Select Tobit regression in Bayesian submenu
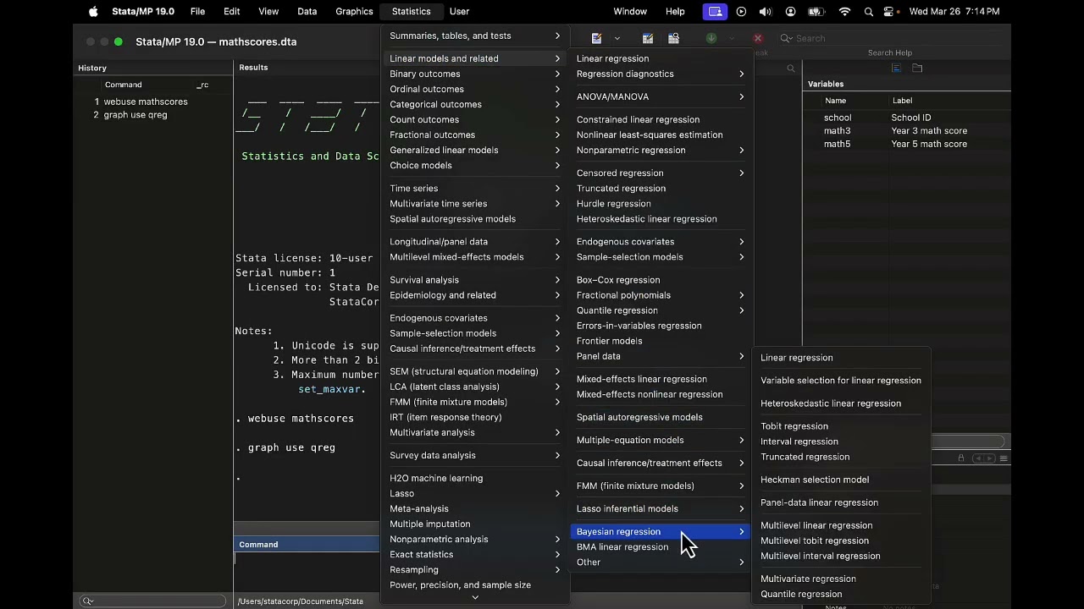Image resolution: width=1084 pixels, height=609 pixels. tap(841, 426)
